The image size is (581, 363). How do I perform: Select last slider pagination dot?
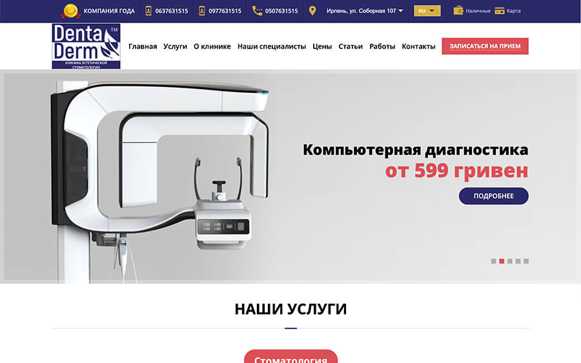pos(526,261)
